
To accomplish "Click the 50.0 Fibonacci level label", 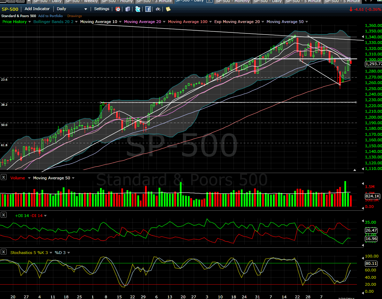I will pos(4,125).
